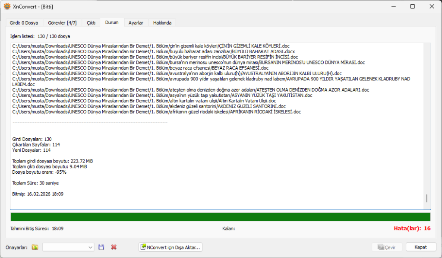Delete preset with the red X icon
This screenshot has height=258, width=442.
point(114,247)
